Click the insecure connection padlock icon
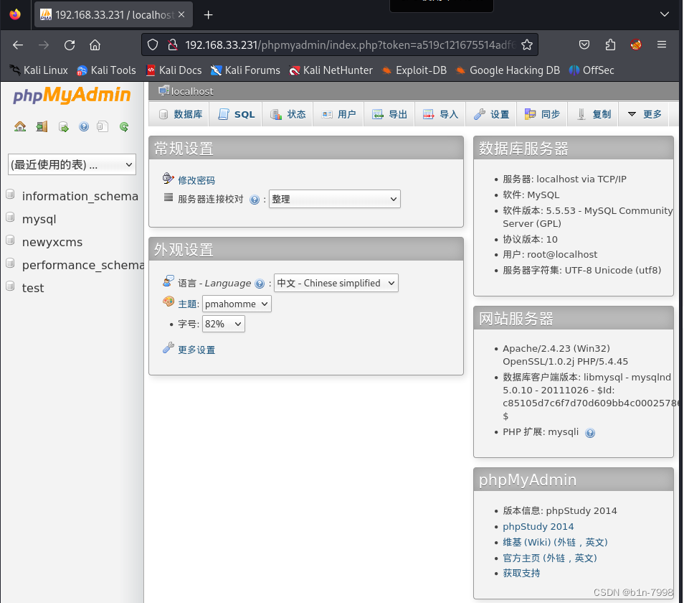This screenshot has width=684, height=603. click(x=173, y=45)
